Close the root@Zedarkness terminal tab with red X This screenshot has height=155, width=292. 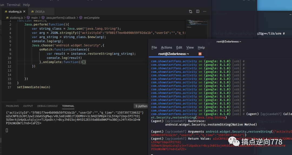coord(200,54)
